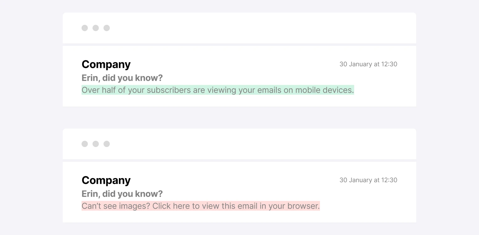This screenshot has width=479, height=235.
Task: Click the middle gray dot in the top window
Action: [x=96, y=28]
